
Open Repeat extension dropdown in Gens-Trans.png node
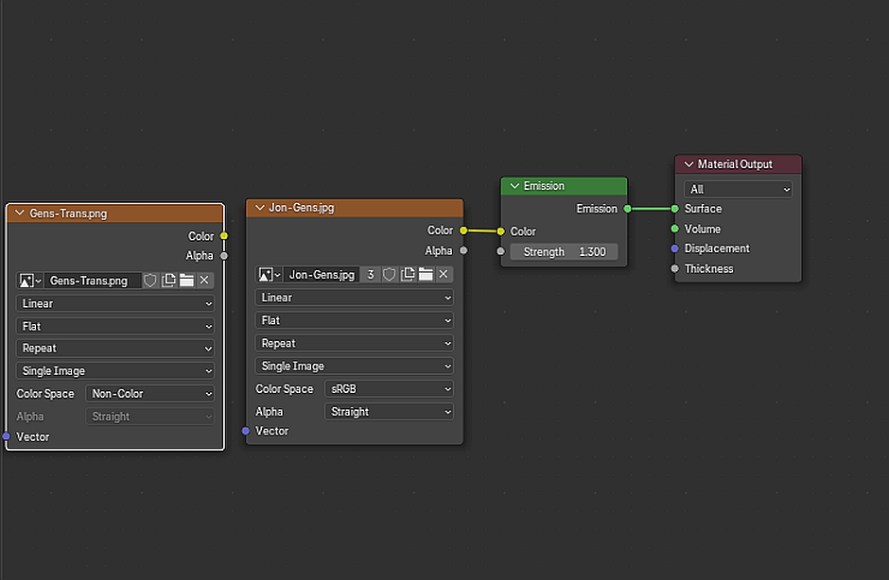(x=115, y=349)
